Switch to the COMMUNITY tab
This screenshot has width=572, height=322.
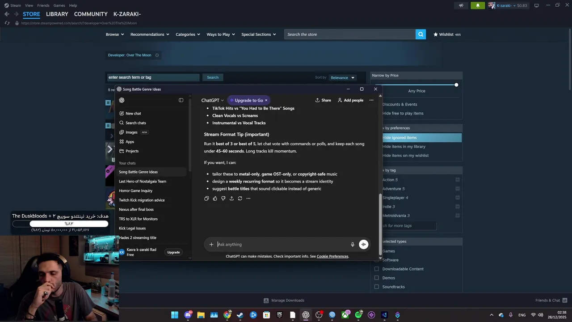click(x=91, y=14)
